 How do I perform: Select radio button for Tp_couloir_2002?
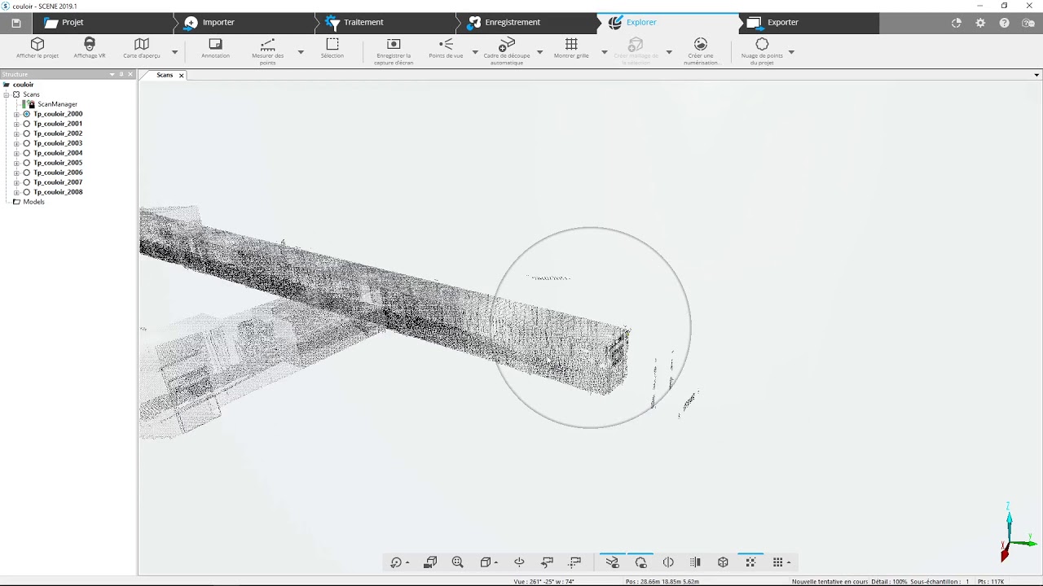click(x=27, y=133)
